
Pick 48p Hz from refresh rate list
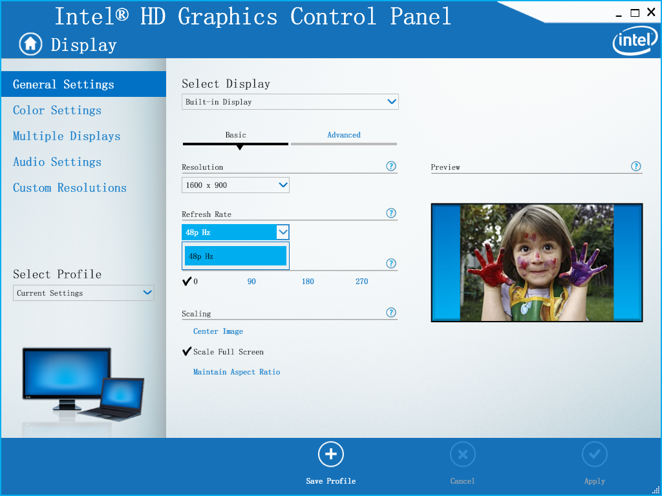[x=235, y=256]
